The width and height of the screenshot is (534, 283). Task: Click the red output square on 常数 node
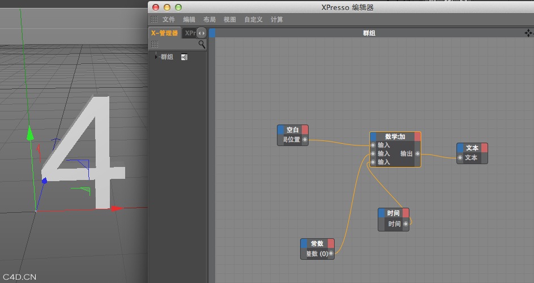point(331,243)
